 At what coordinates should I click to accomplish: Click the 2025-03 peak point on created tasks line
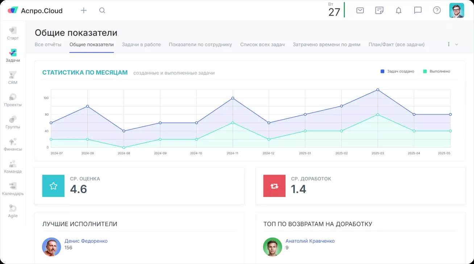coord(378,90)
